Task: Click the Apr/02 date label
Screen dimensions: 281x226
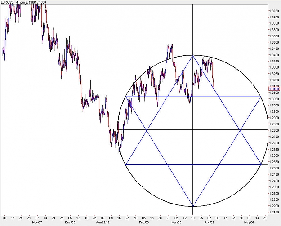Action: click(209, 222)
